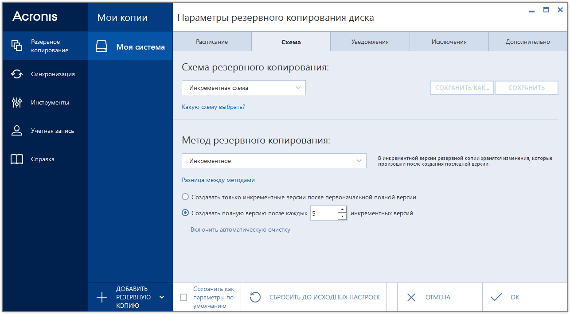Open Справка using the book icon
Viewport: 570px width, 314px height.
(16, 159)
